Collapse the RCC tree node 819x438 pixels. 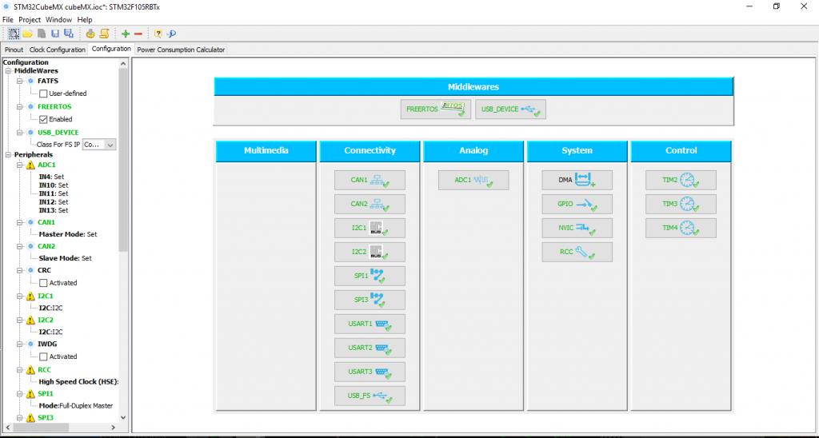coord(20,369)
